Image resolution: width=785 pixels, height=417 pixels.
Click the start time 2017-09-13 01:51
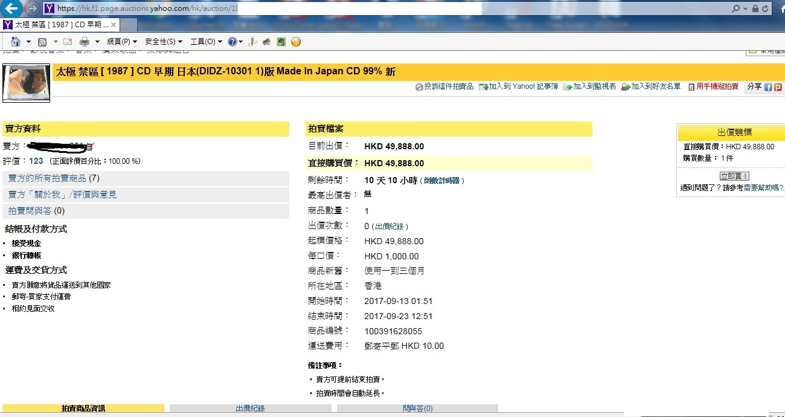pyautogui.click(x=399, y=301)
